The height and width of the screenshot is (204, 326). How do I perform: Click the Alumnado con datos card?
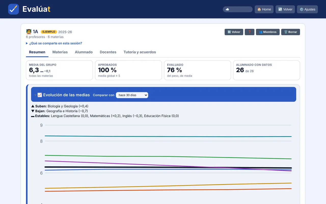click(266, 70)
